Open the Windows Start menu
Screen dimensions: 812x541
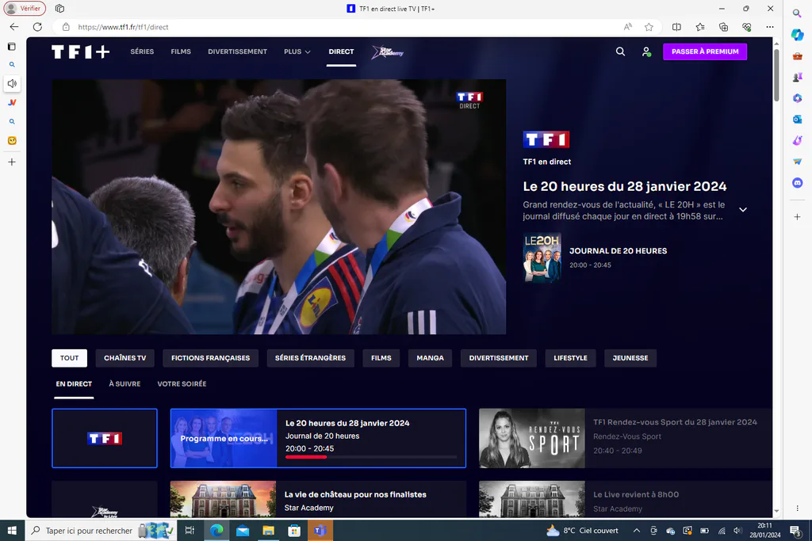pos(12,531)
